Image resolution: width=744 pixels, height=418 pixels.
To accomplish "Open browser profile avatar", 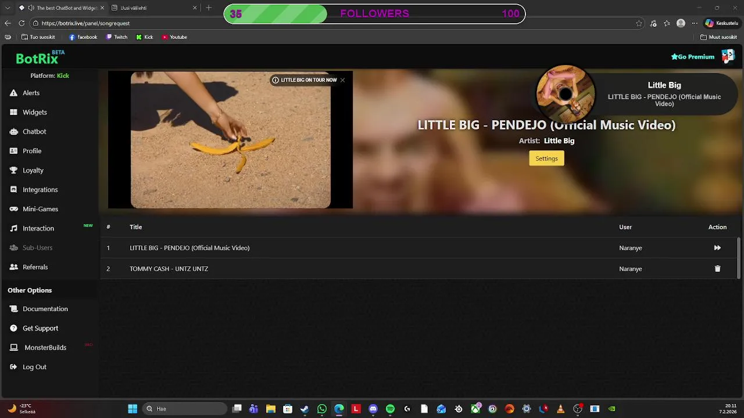I will coord(681,23).
